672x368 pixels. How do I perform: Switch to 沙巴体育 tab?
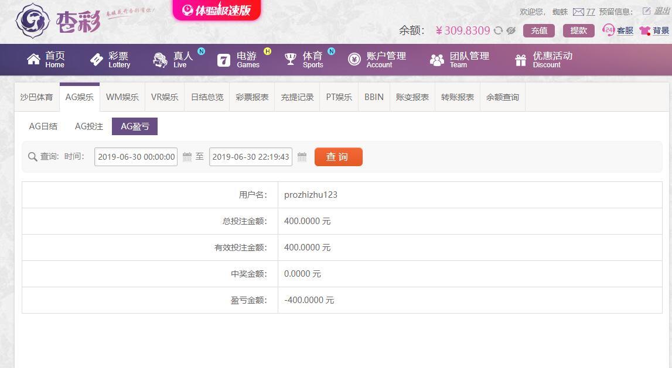click(36, 97)
